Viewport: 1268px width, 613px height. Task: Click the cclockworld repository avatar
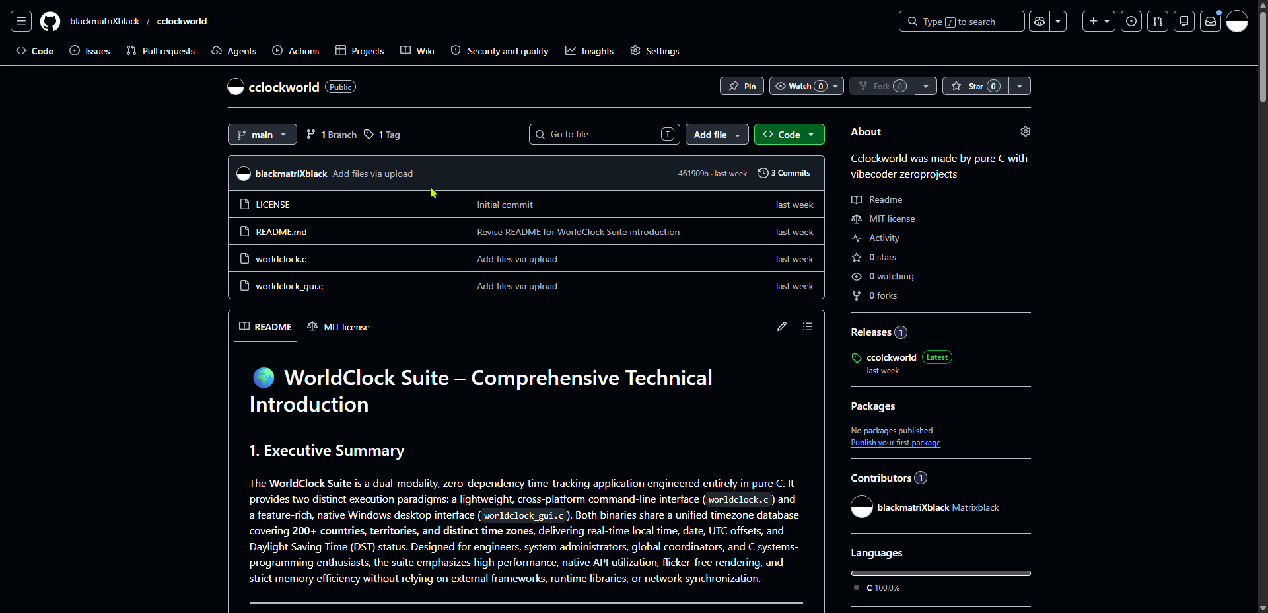(236, 87)
